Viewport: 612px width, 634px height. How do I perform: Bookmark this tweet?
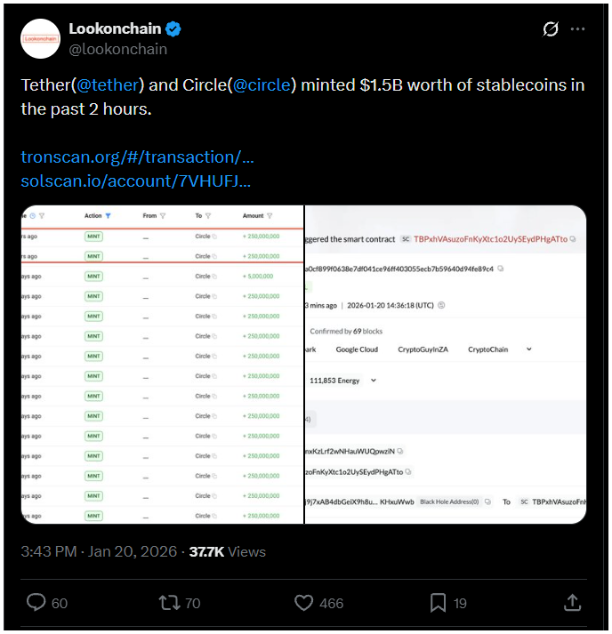pyautogui.click(x=438, y=603)
